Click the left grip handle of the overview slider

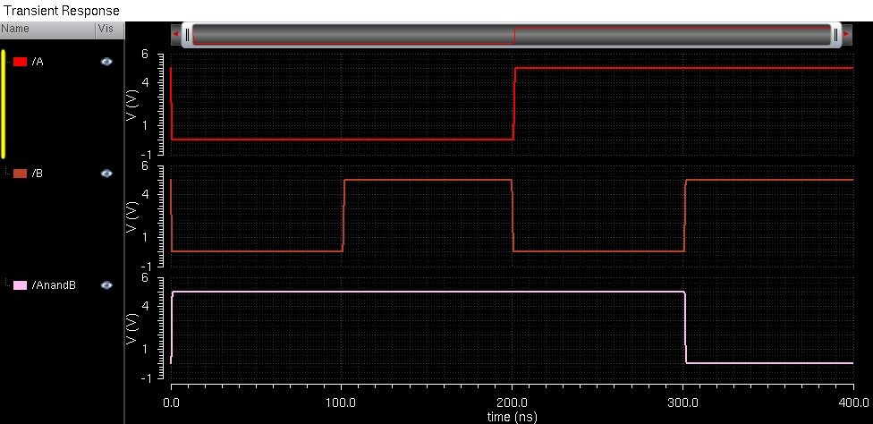click(187, 35)
